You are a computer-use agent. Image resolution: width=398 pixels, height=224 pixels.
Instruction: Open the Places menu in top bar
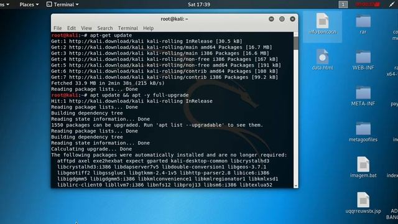point(29,4)
